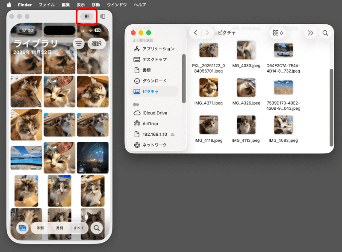Select 192.168.1.10 server in sidebar
This screenshot has height=252, width=342.
click(x=154, y=134)
